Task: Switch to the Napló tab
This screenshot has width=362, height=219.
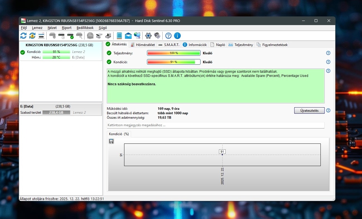Action: 218,45
